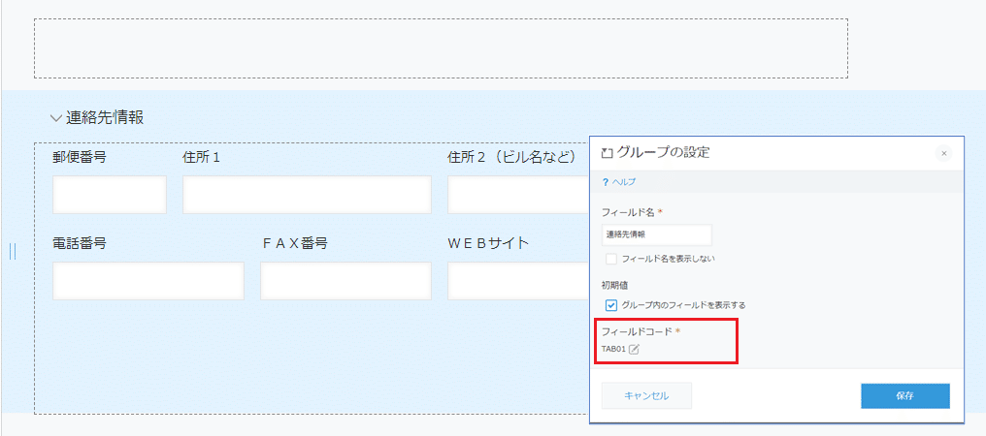986x436 pixels.
Task: Click the フィールドコード label
Action: tap(637, 331)
